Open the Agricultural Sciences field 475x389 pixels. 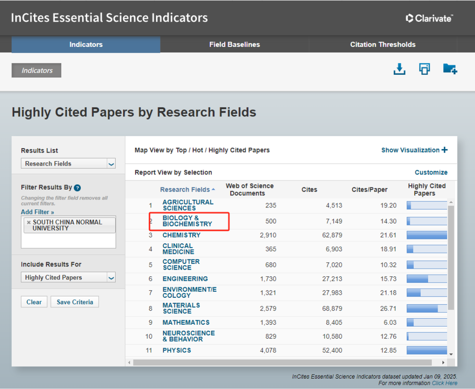click(x=188, y=205)
